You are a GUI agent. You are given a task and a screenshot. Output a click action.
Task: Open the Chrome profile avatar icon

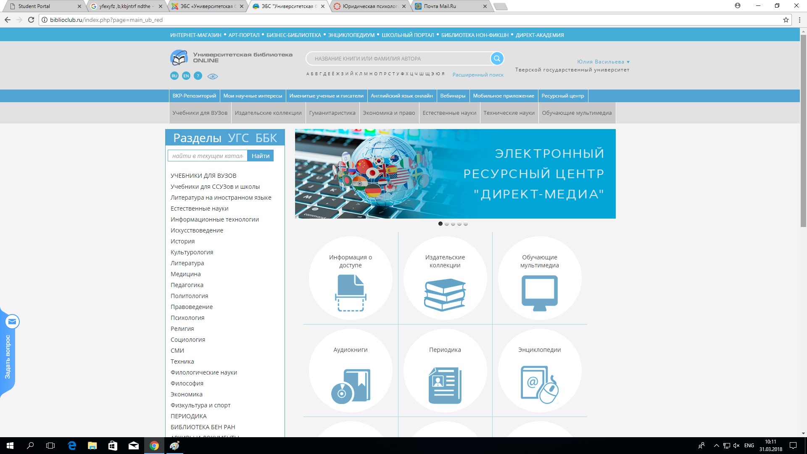pyautogui.click(x=737, y=6)
